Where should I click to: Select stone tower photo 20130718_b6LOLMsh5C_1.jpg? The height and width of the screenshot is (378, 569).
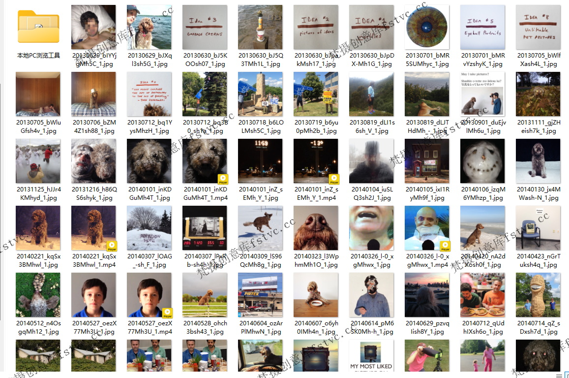pyautogui.click(x=260, y=94)
